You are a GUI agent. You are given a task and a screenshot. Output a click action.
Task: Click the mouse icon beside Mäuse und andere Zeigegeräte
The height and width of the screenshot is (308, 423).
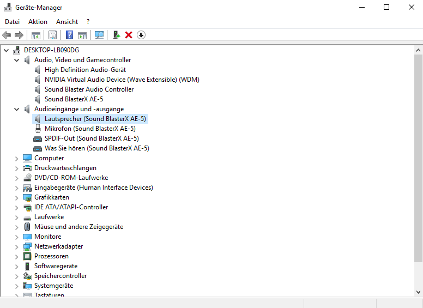point(27,227)
